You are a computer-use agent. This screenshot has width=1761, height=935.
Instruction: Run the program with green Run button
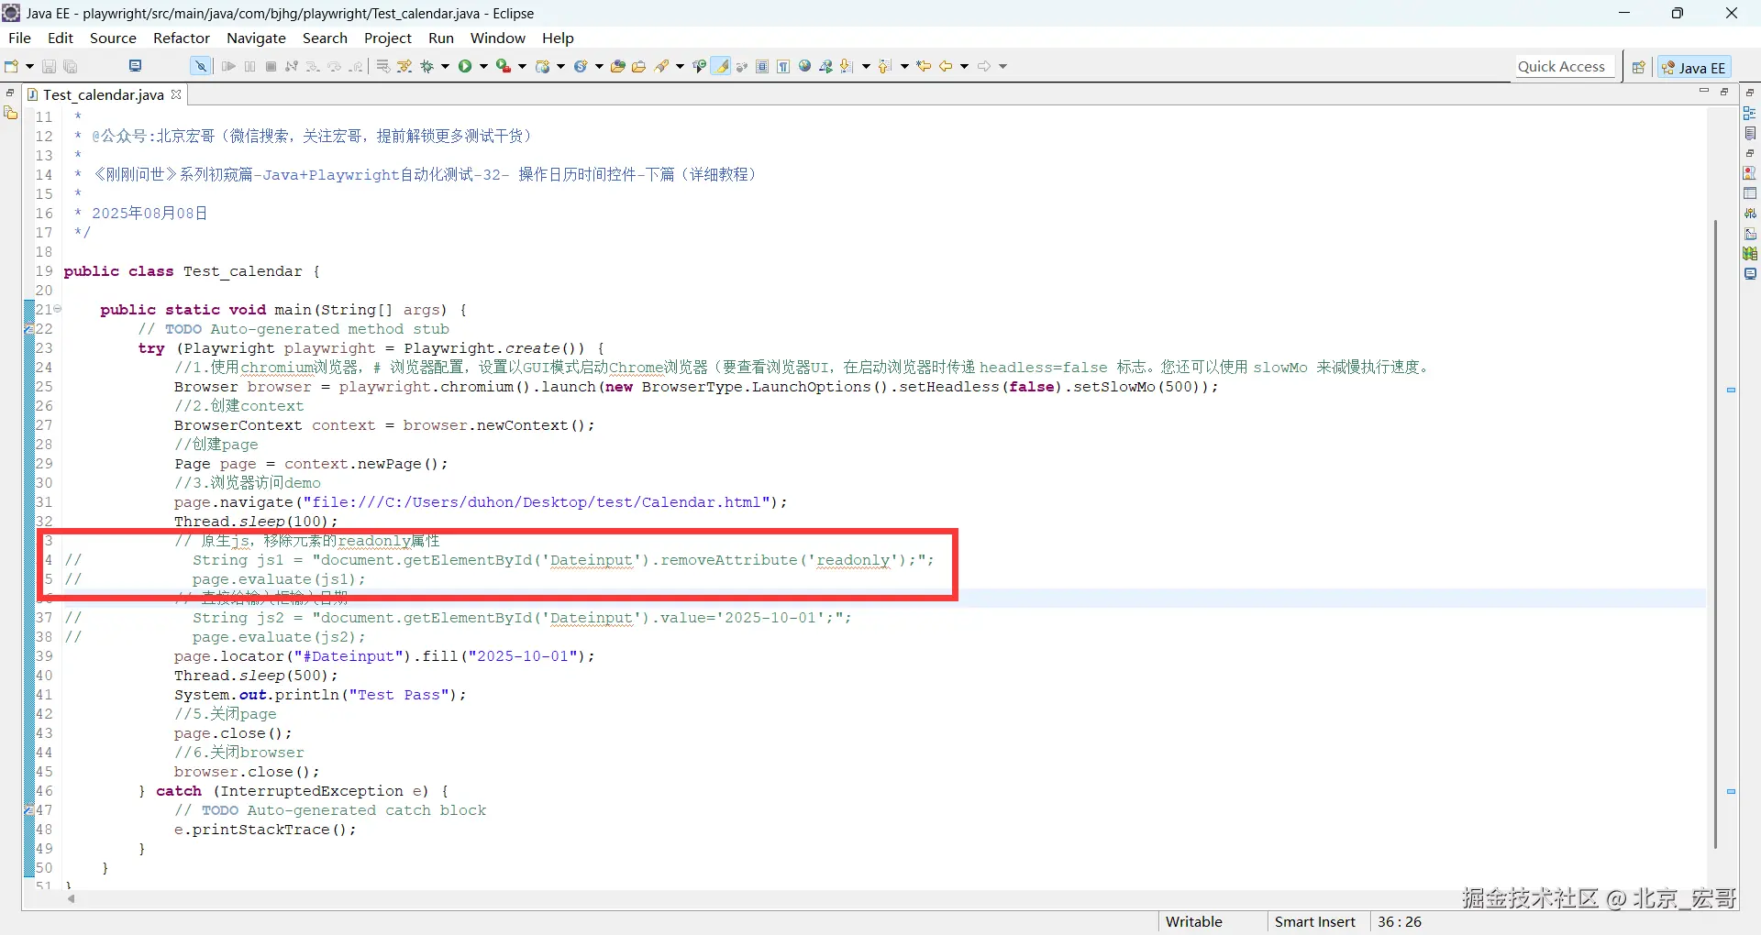465,66
